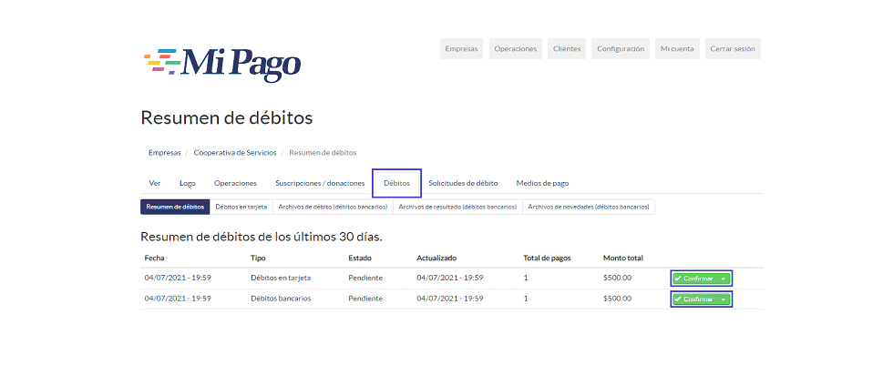Open the Operaciones company tab

point(235,183)
